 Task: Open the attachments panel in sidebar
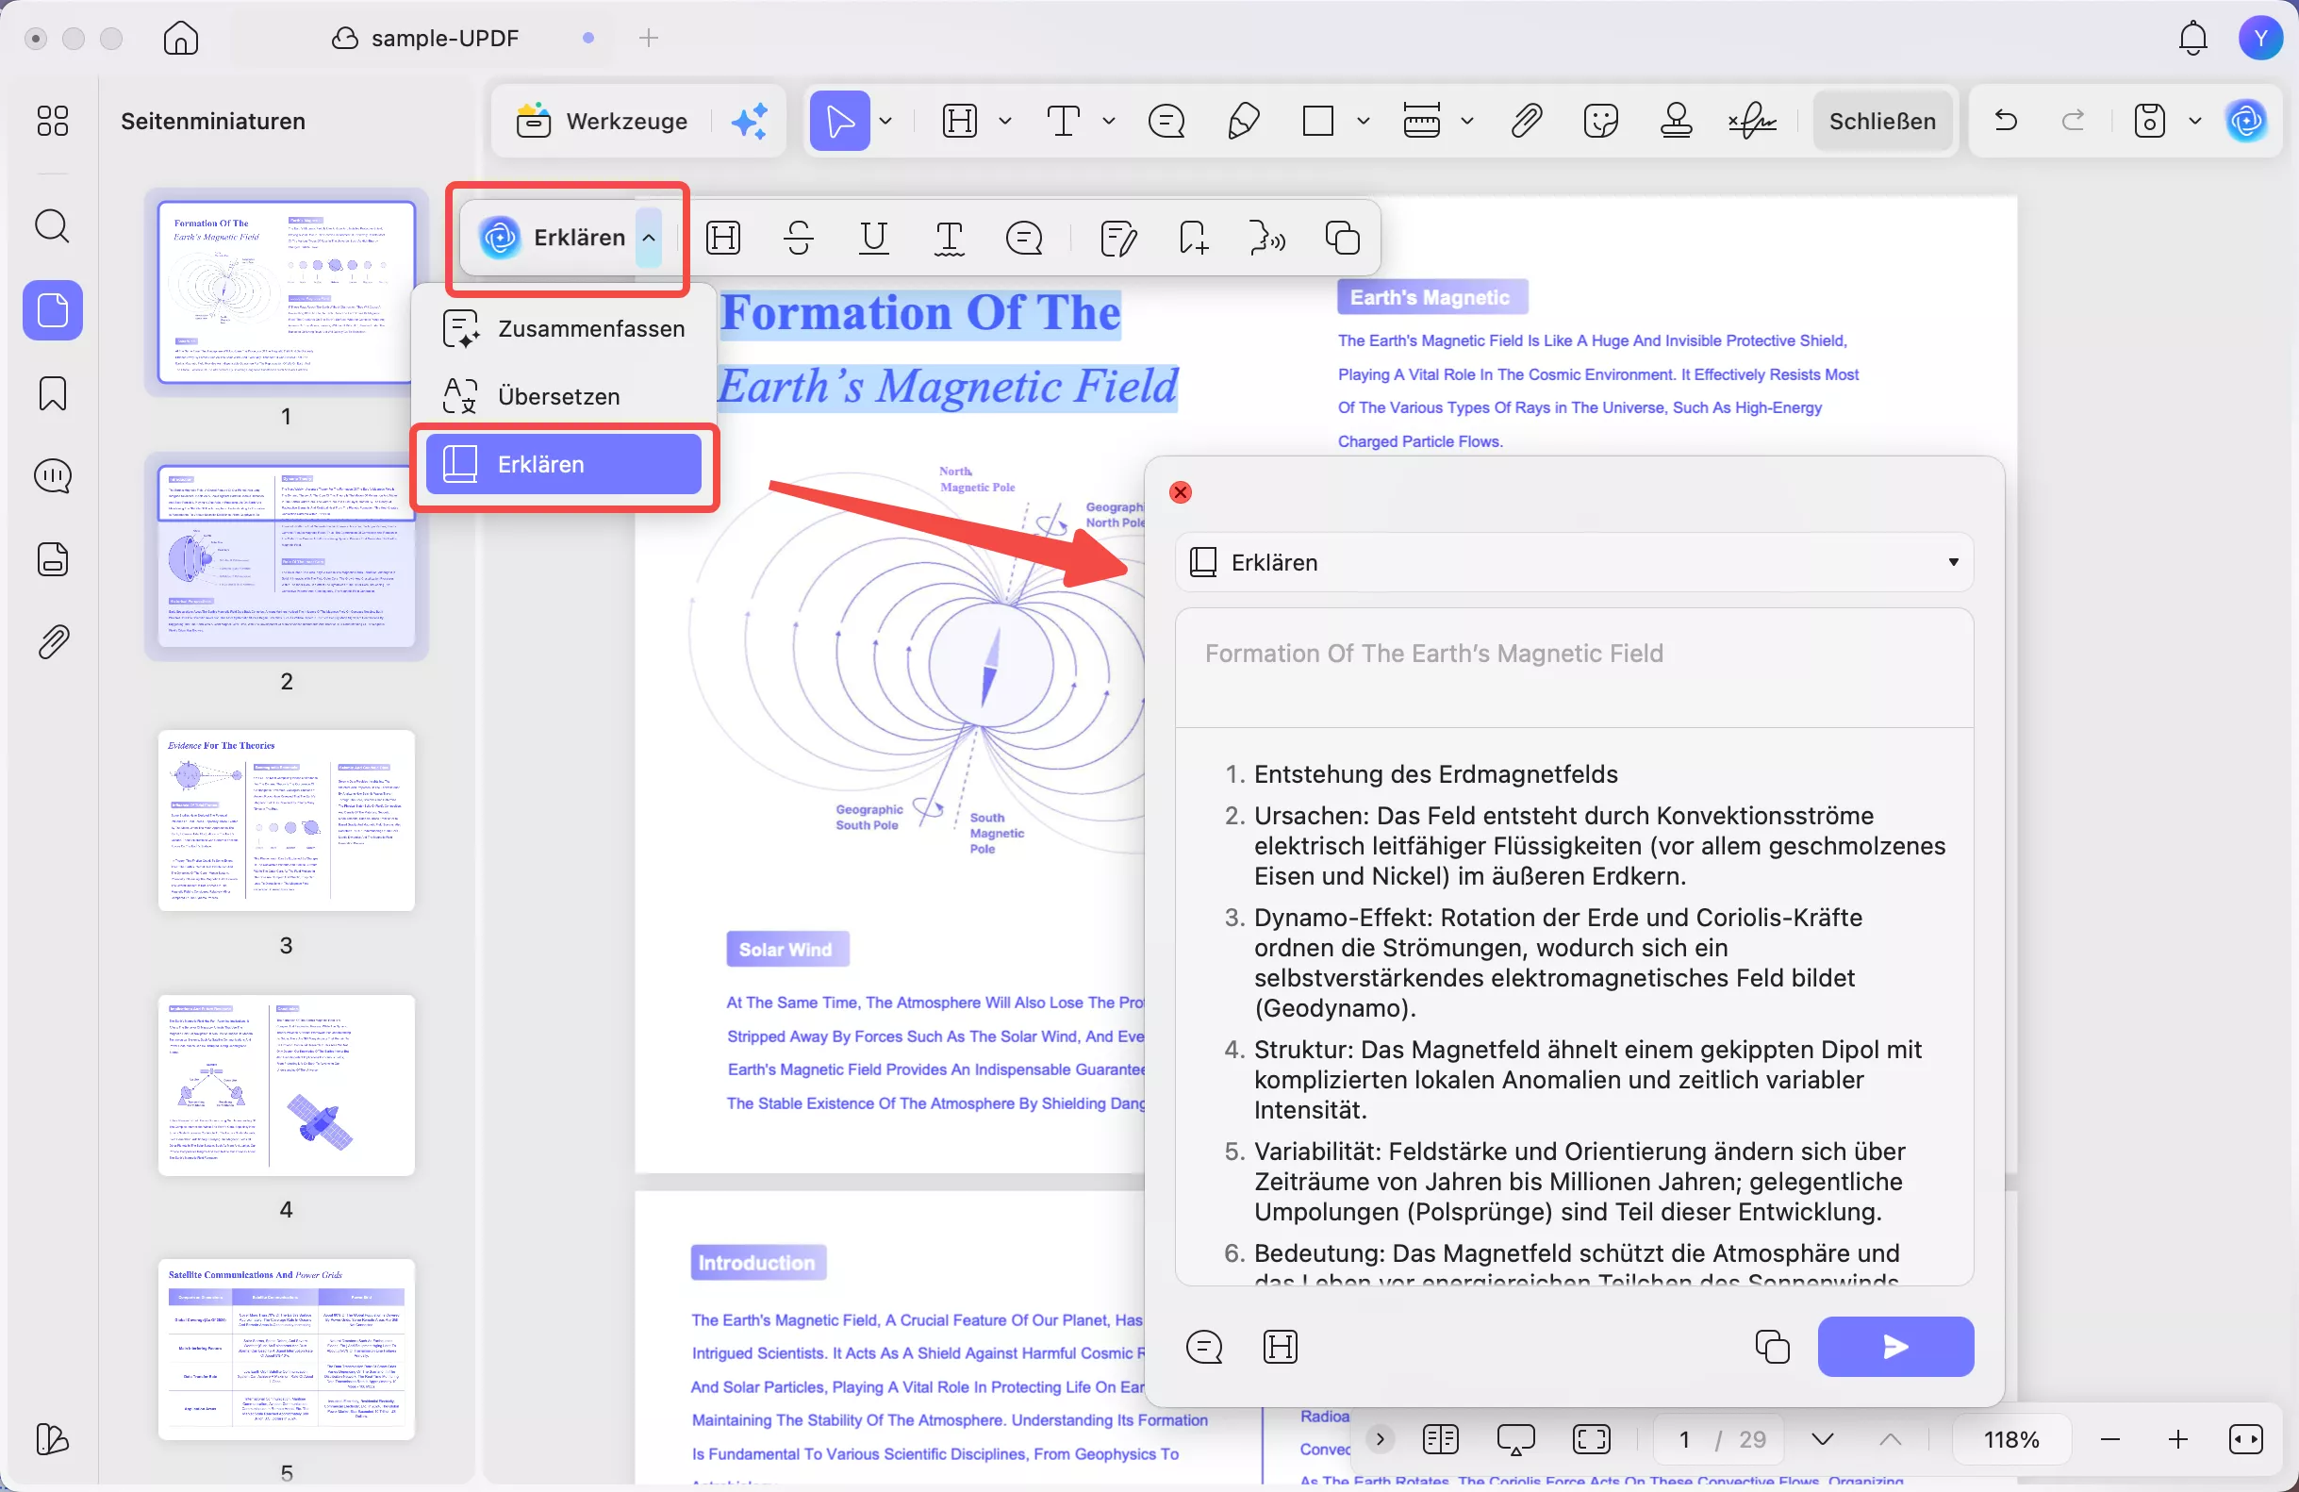(52, 642)
